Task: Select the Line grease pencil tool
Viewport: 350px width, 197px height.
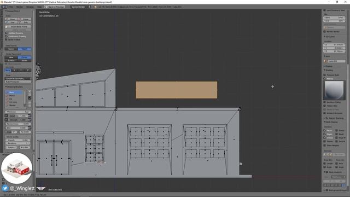Action: coord(11,22)
